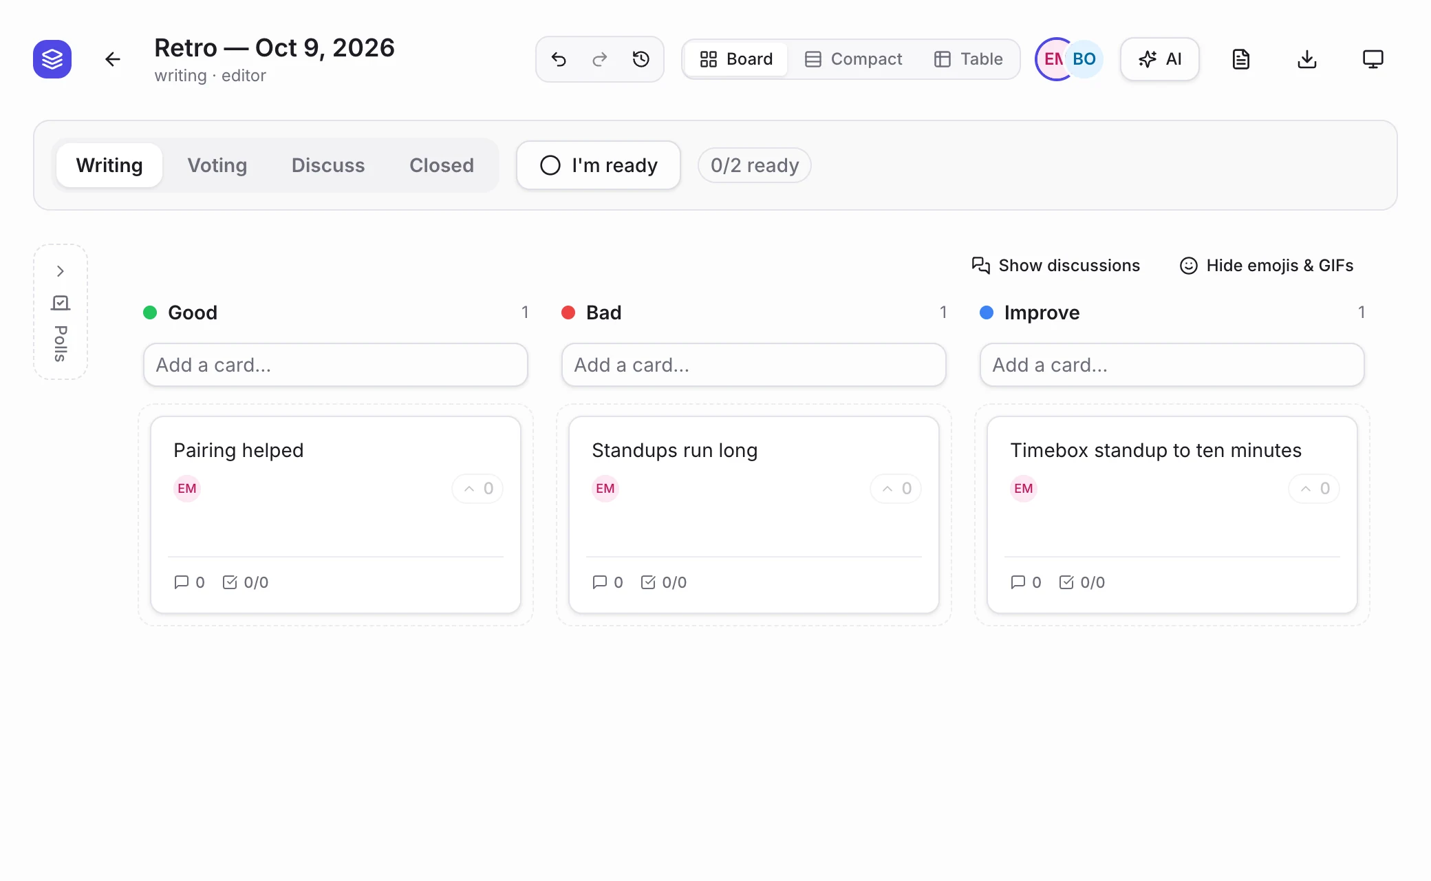The height and width of the screenshot is (881, 1431).
Task: Focus Add a card field in Bad
Action: (x=754, y=365)
